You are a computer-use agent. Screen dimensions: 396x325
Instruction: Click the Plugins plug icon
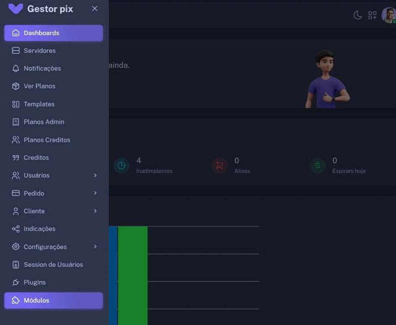click(16, 283)
